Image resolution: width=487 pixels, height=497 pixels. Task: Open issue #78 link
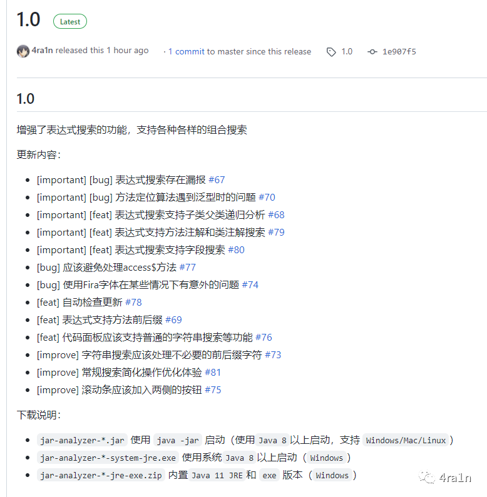133,302
